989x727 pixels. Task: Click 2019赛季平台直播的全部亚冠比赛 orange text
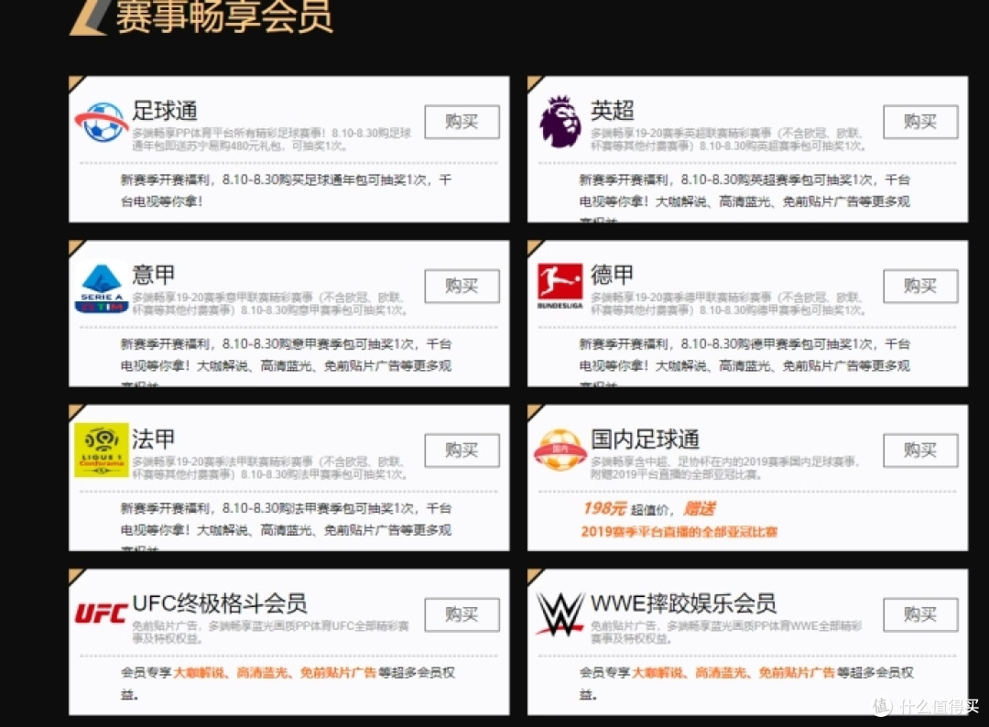pyautogui.click(x=679, y=532)
